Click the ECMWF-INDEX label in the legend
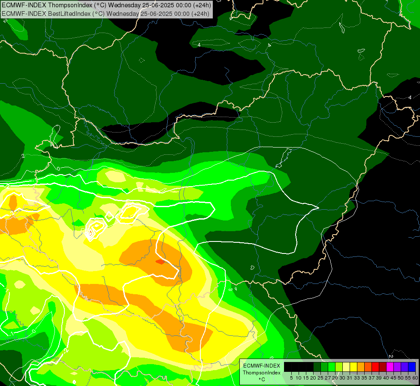This screenshot has width=420, height=386. [x=262, y=366]
